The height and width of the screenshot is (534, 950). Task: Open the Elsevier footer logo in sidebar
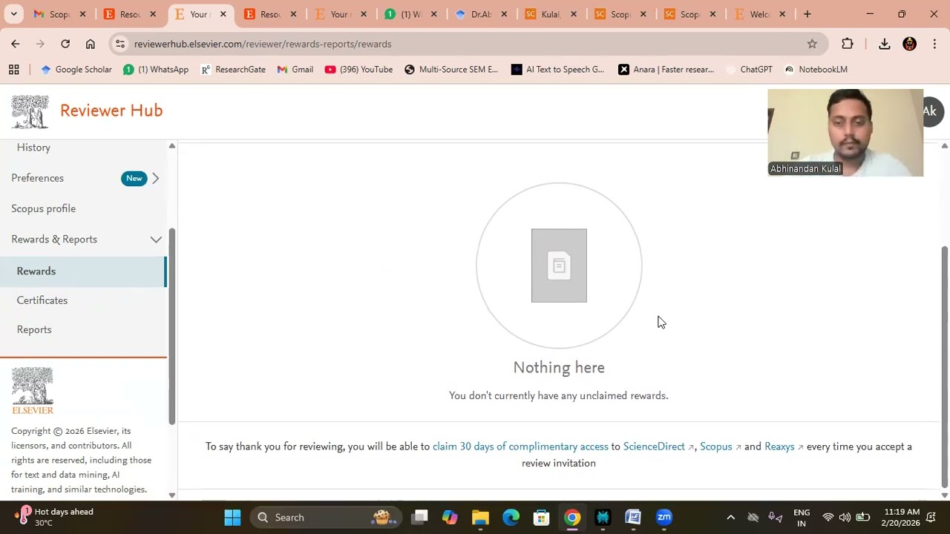point(33,391)
